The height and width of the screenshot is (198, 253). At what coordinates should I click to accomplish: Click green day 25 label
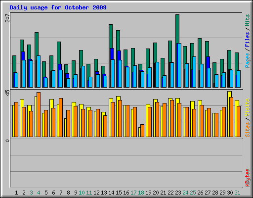pyautogui.click(x=193, y=193)
